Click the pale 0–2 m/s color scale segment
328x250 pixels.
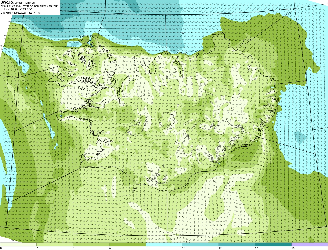click(18, 245)
